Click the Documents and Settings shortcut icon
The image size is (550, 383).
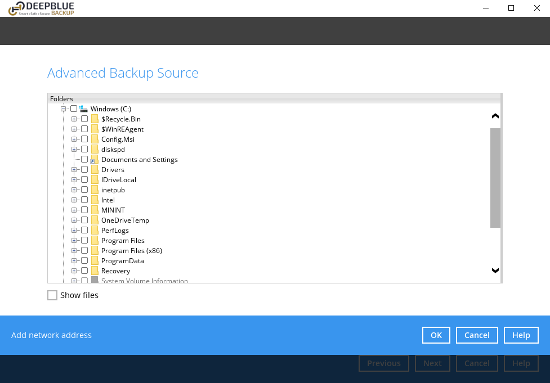pos(95,160)
